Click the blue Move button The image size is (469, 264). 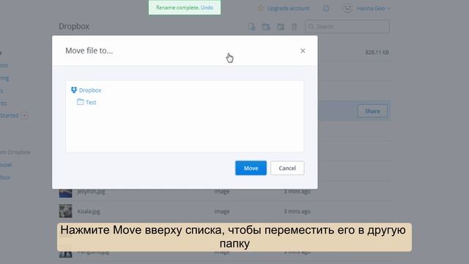[x=251, y=168]
